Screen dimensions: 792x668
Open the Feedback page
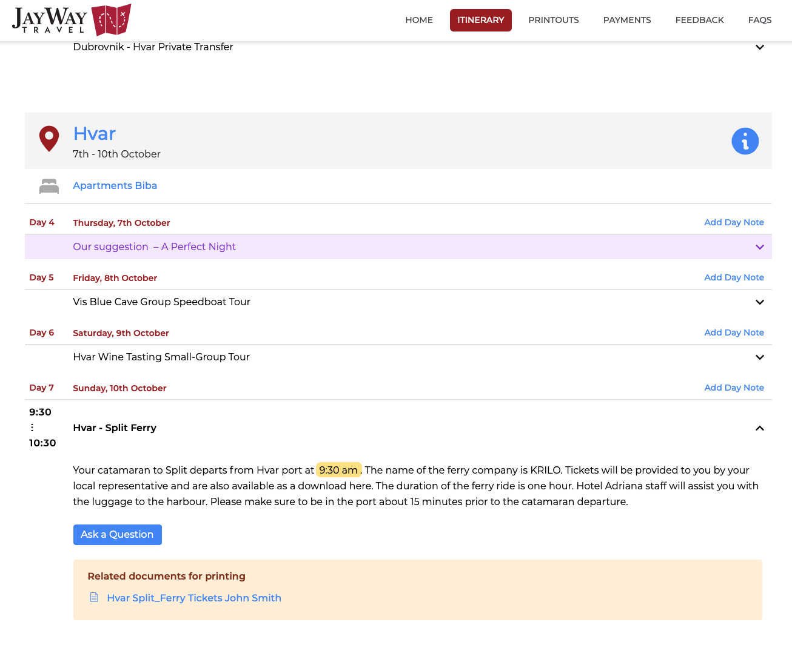(x=700, y=20)
